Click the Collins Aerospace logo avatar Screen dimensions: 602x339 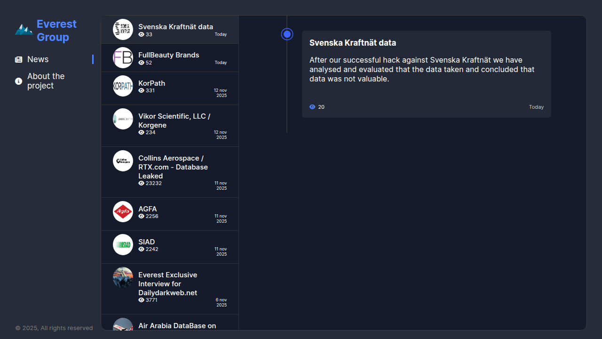(x=123, y=161)
